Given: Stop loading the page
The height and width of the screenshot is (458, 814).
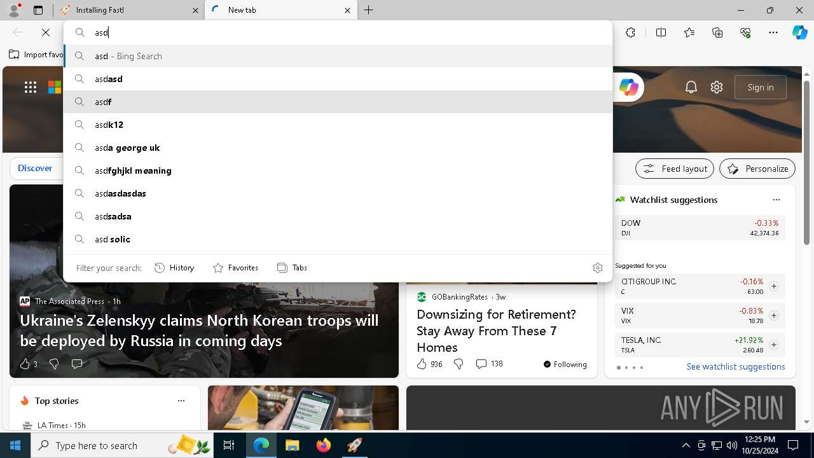Looking at the screenshot, I should [46, 32].
